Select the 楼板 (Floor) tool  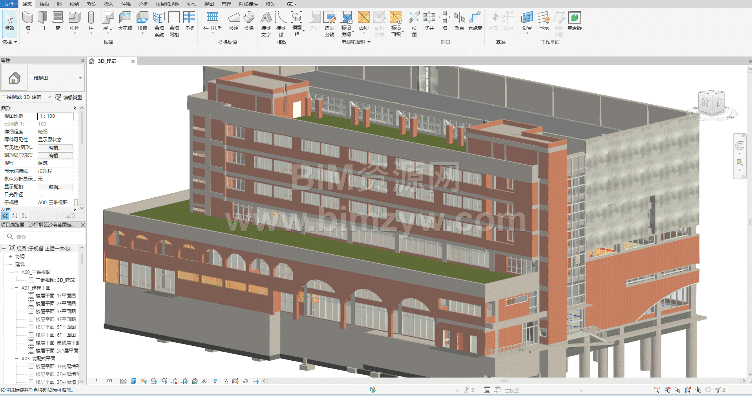click(x=142, y=22)
